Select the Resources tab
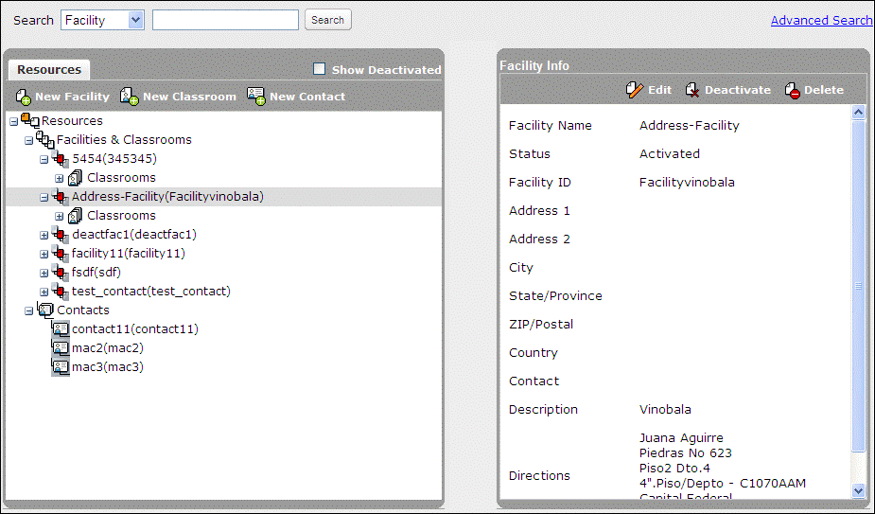 click(49, 70)
